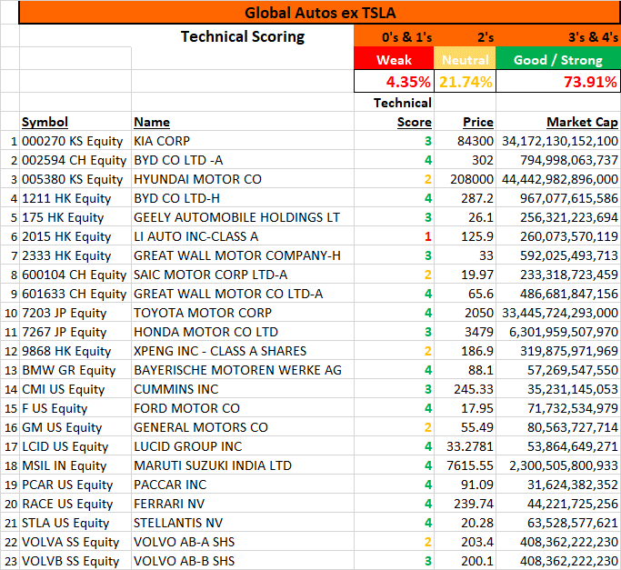This screenshot has height=570, width=621.
Task: Select the 73.91% strong percentage cell
Action: click(558, 81)
